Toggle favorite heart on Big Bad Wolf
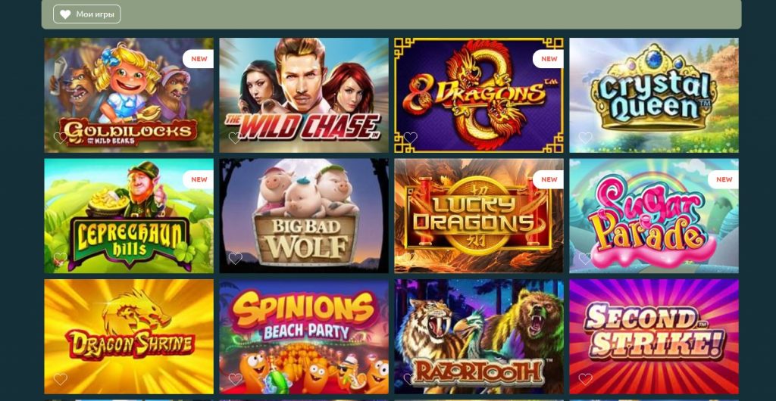Screen dimensions: 776x401 click(x=235, y=258)
